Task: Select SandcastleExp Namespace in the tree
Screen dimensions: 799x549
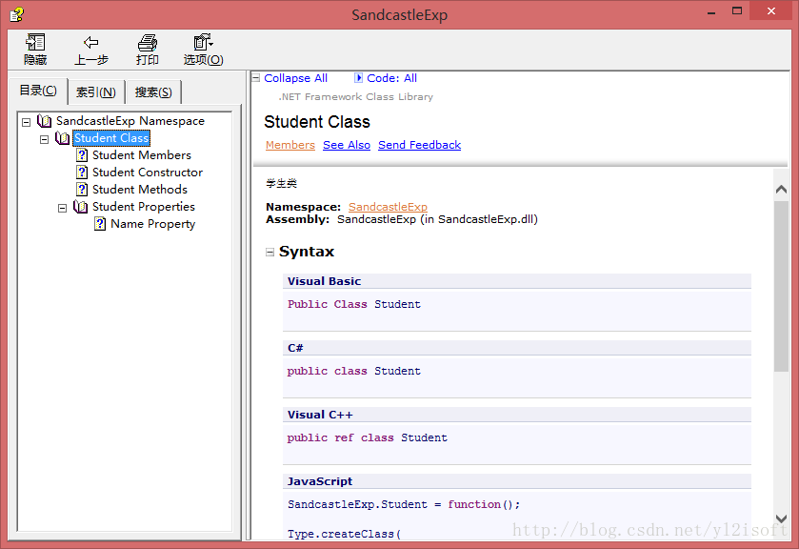Action: coord(130,121)
